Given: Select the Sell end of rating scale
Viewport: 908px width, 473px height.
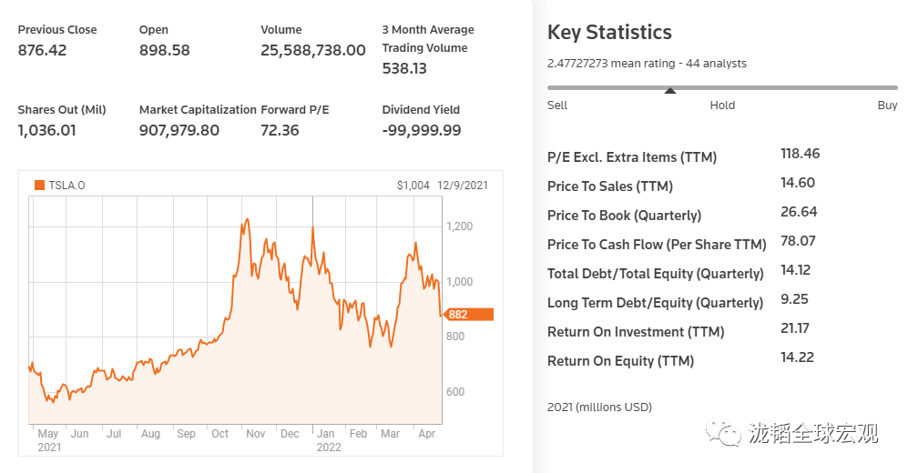Looking at the screenshot, I should (x=557, y=106).
